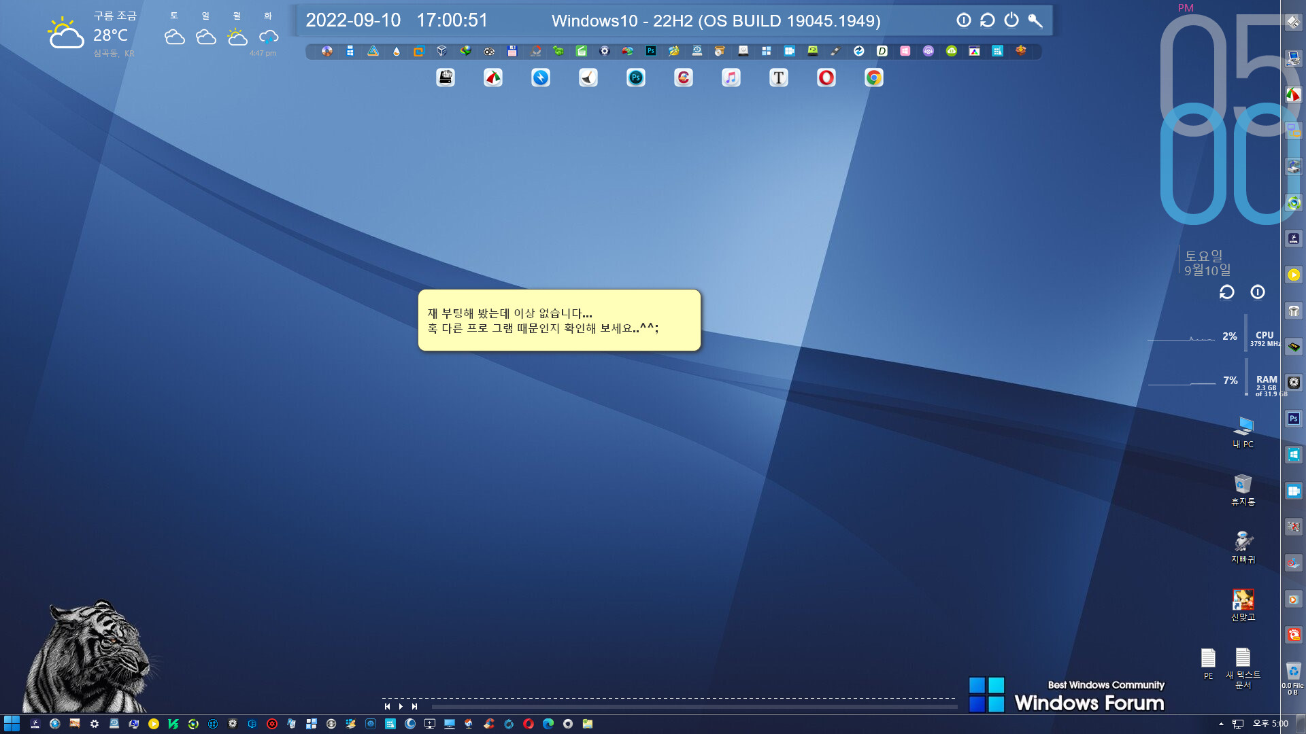Click the Photoshop icon in right sidebar

[x=1294, y=419]
